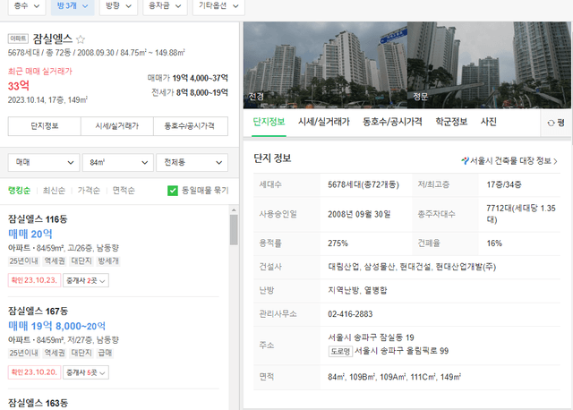Switch to the 단지정보 tab in right panel
Screen dimensions: 573x410
click(x=269, y=122)
